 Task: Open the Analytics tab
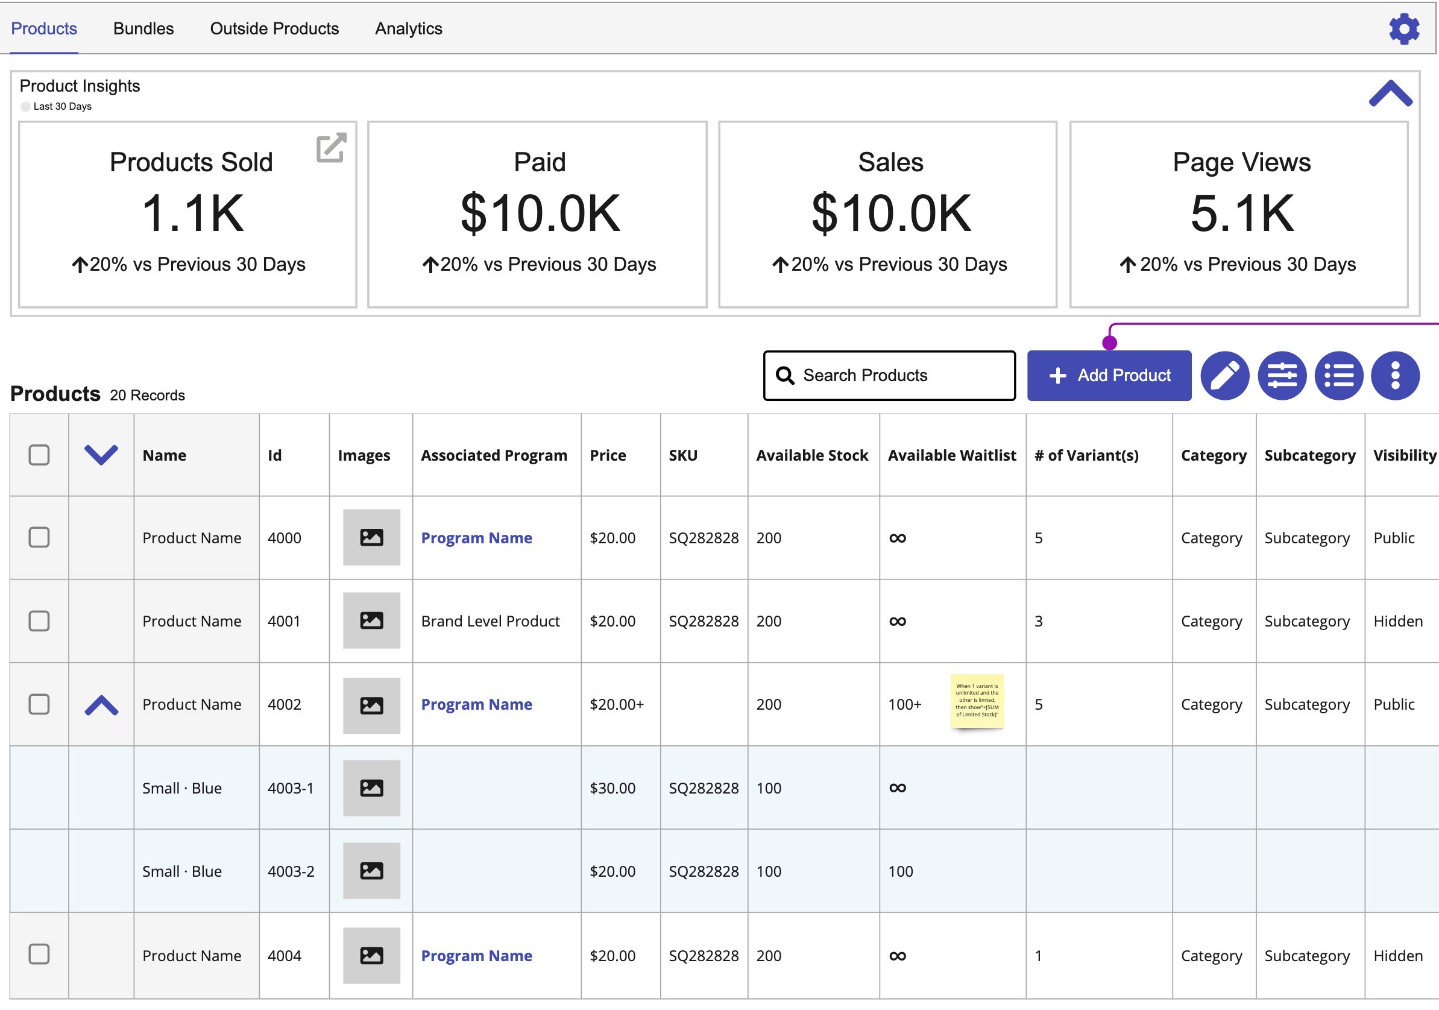[409, 29]
